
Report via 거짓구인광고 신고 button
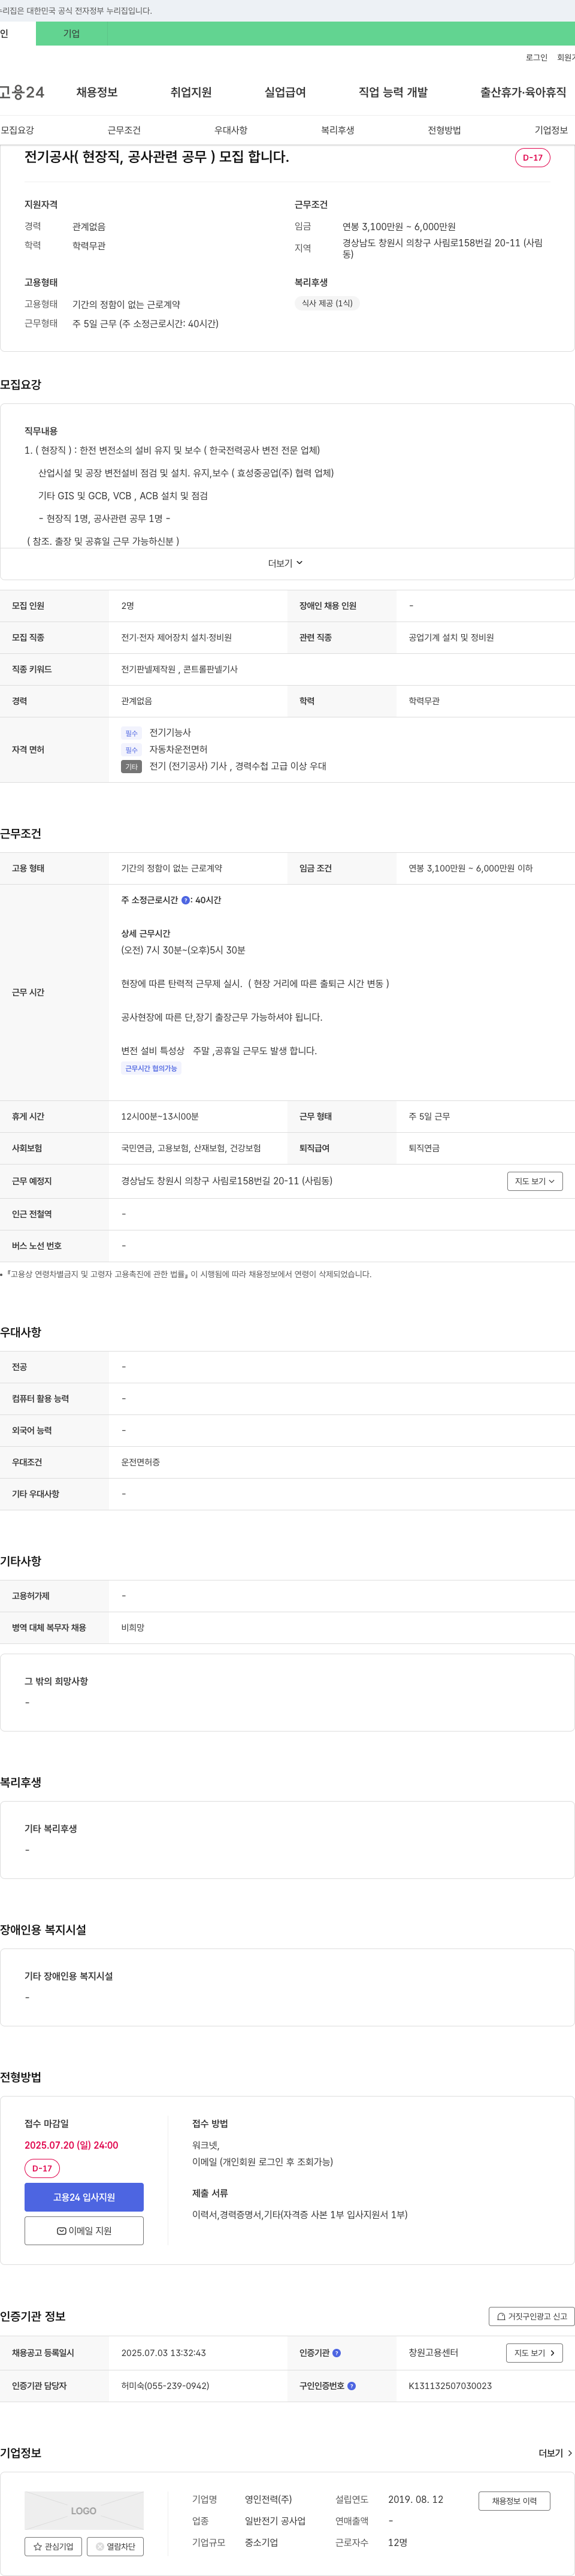coord(531,2316)
